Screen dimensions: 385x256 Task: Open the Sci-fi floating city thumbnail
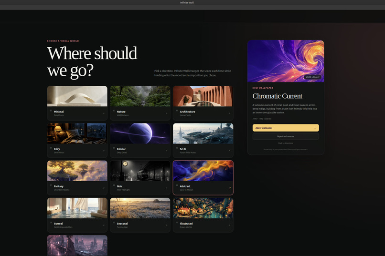coord(203,133)
